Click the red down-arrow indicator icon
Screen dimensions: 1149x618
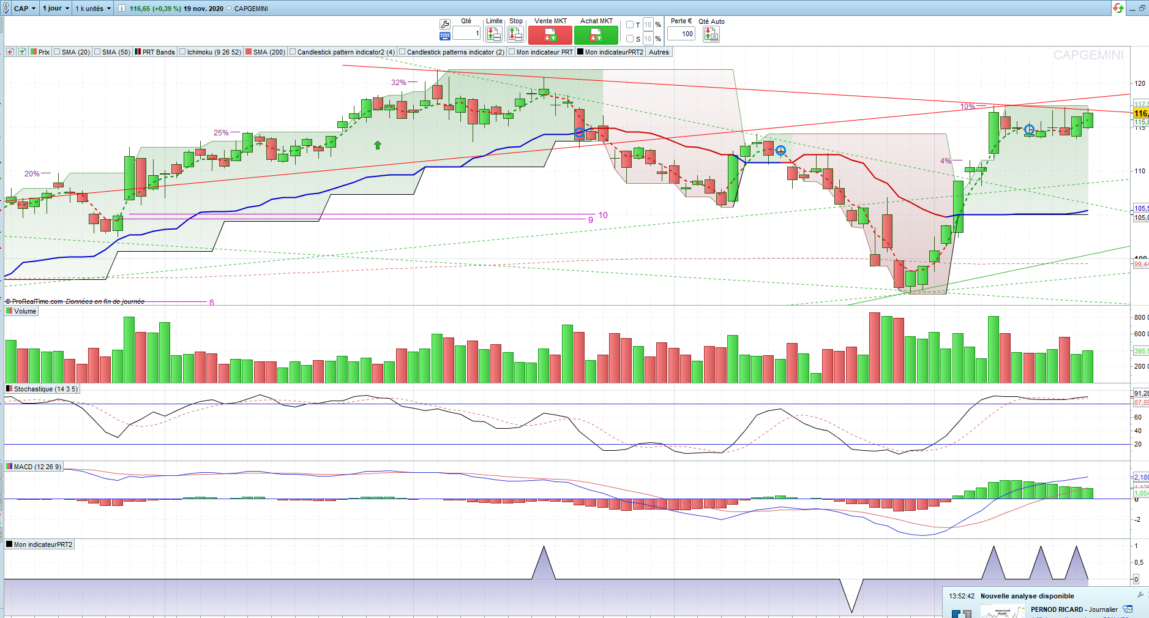10,52
